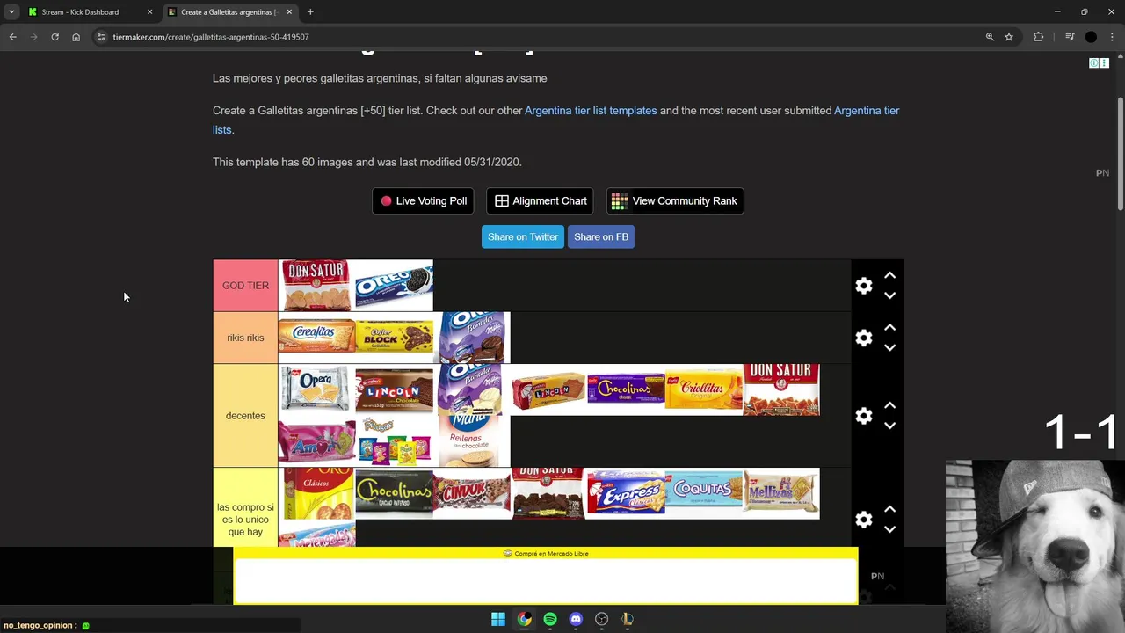Screen dimensions: 1125x633
Task: Select the decentes tier label
Action: point(245,416)
